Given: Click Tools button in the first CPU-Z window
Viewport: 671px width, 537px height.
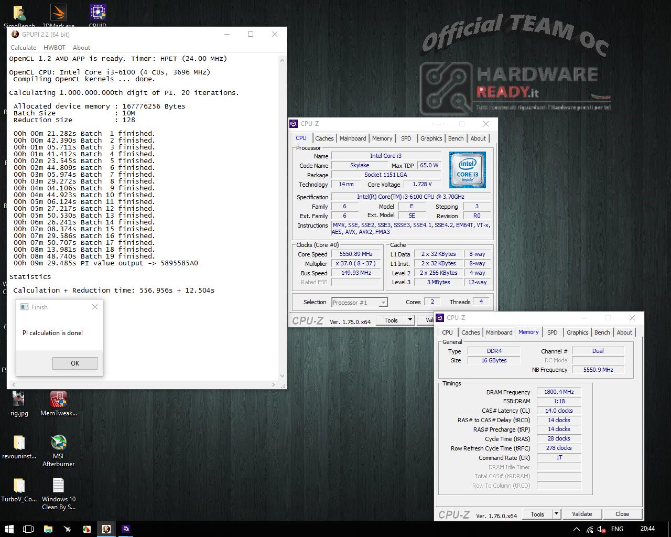Looking at the screenshot, I should click(391, 320).
